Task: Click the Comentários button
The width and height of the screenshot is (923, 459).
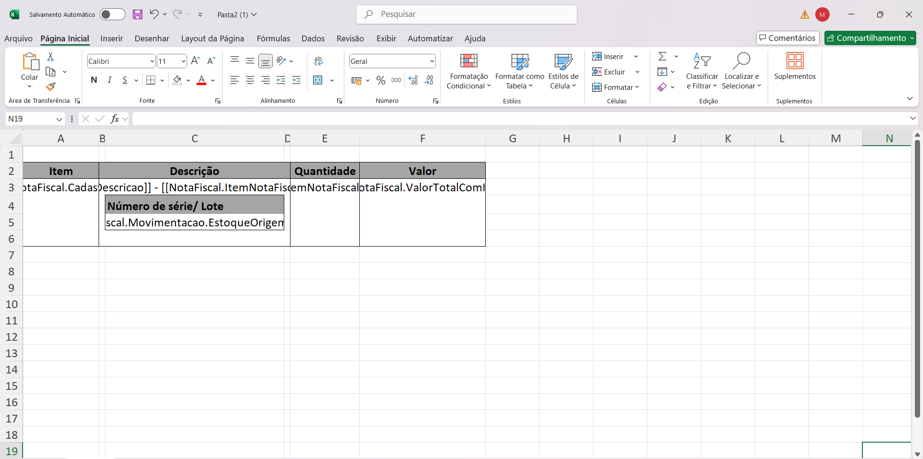Action: pyautogui.click(x=787, y=38)
